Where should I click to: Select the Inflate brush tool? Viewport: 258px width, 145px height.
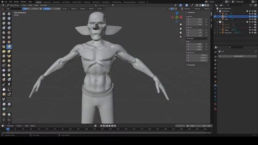click(x=4, y=28)
